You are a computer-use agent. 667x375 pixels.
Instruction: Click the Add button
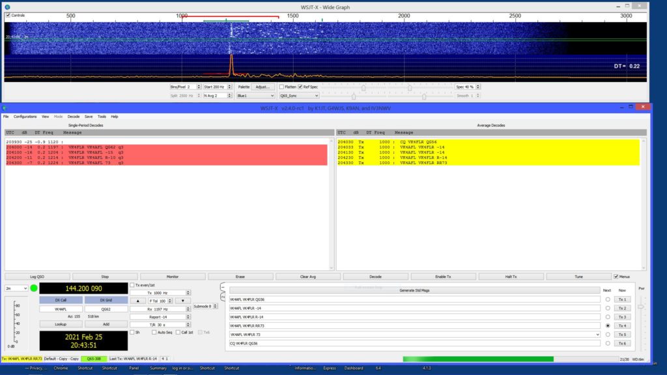[106, 324]
